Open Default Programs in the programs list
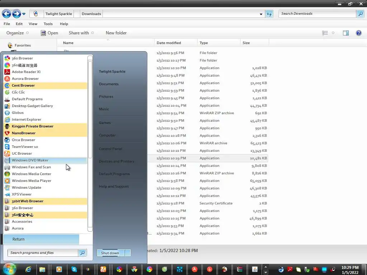Screen dimensions: 367x275 coord(46,99)
